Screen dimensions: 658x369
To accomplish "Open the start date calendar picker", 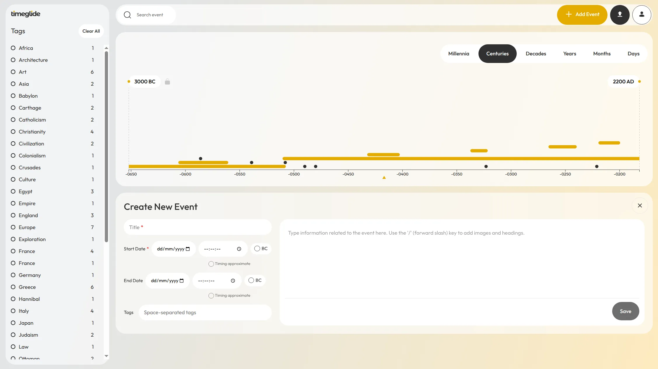I will (187, 249).
